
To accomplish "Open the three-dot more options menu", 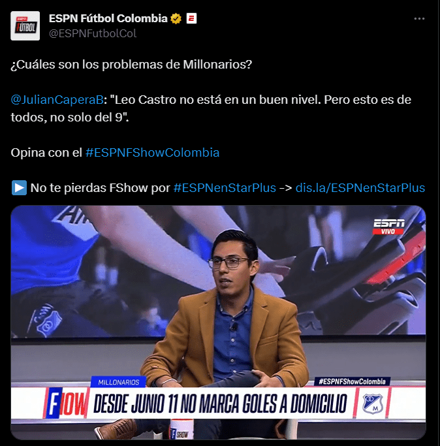I will [x=419, y=19].
